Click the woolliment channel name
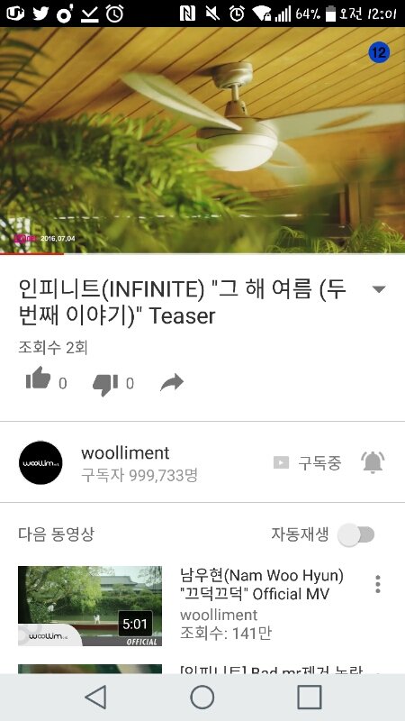 point(125,453)
